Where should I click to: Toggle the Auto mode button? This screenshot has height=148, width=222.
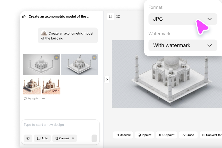pyautogui.click(x=42, y=138)
